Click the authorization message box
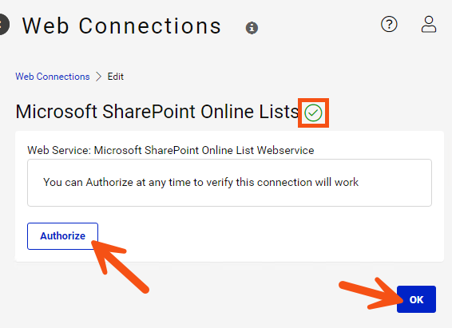The height and width of the screenshot is (328, 452). [229, 183]
